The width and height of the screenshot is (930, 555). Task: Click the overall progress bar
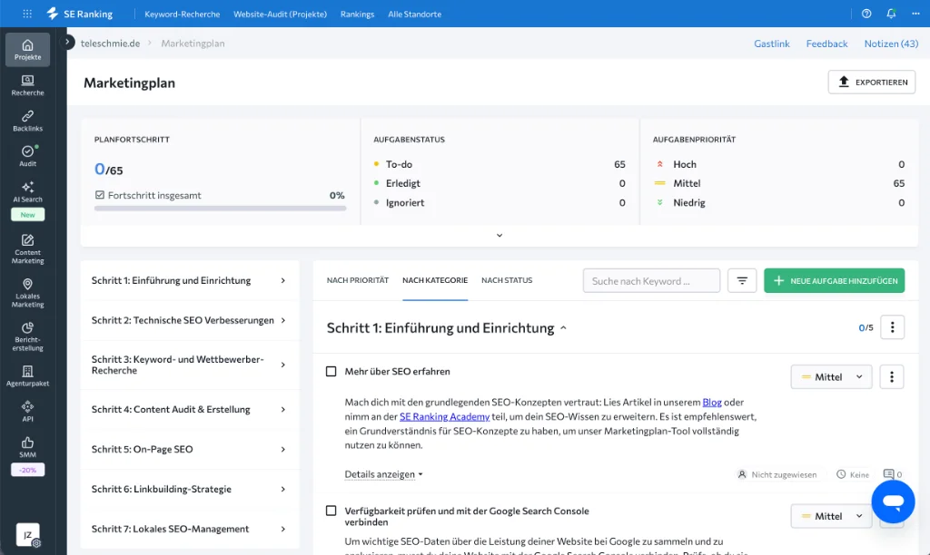[x=220, y=209]
